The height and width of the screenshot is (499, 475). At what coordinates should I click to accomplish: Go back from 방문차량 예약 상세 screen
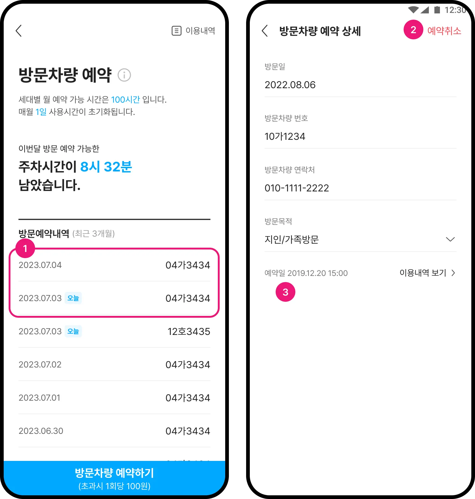(x=265, y=31)
